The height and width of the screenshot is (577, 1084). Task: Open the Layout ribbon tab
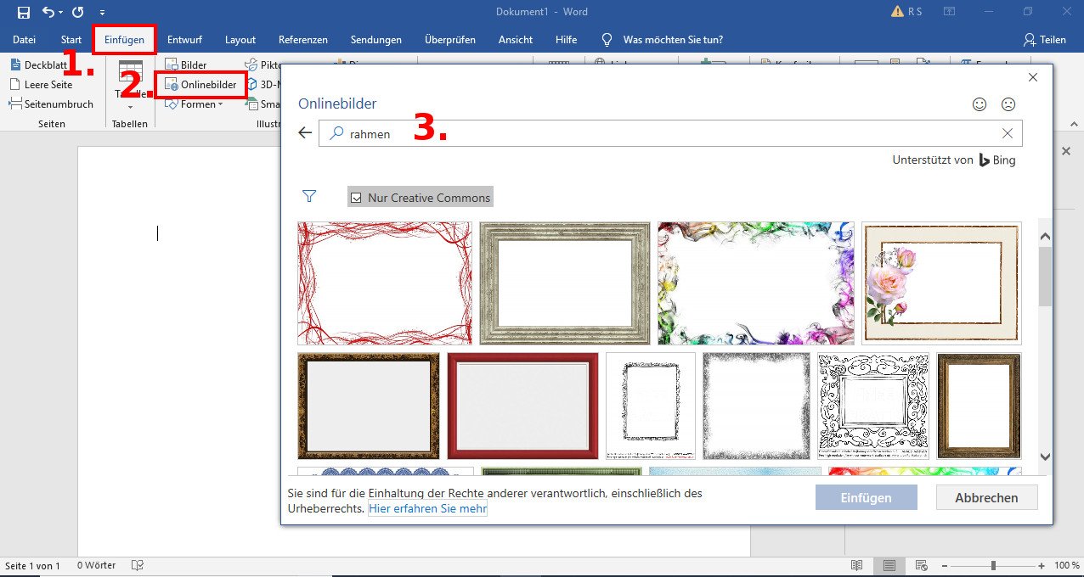point(240,40)
